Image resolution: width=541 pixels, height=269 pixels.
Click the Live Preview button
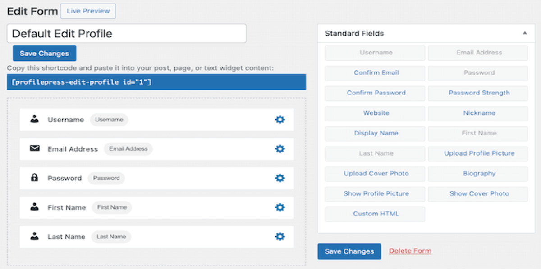pyautogui.click(x=88, y=11)
